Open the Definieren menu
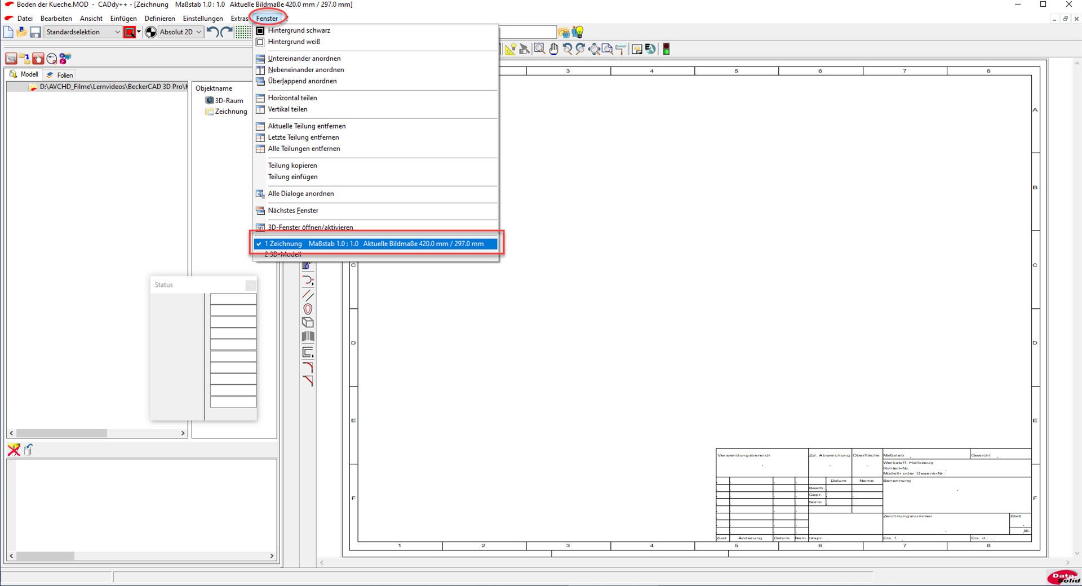Screen dimensions: 1082x586 click(159, 19)
